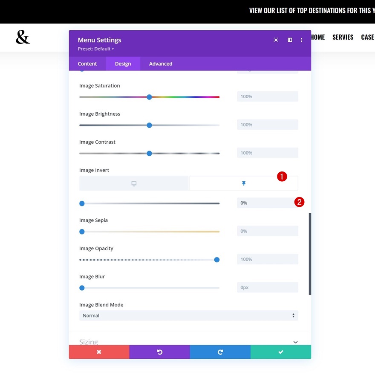This screenshot has height=377, width=375.
Task: Click the Image Saturation slider handle
Action: tap(149, 97)
